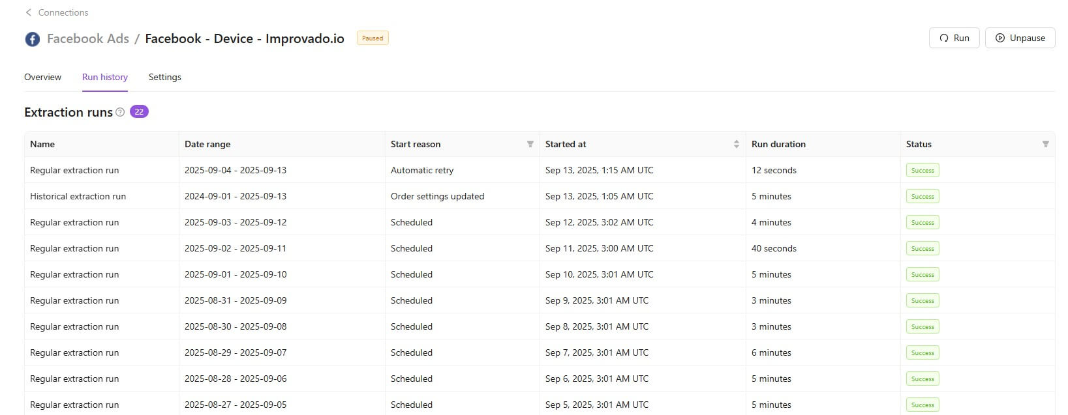
Task: Select the run started Sep 11, 2025
Action: coord(598,248)
